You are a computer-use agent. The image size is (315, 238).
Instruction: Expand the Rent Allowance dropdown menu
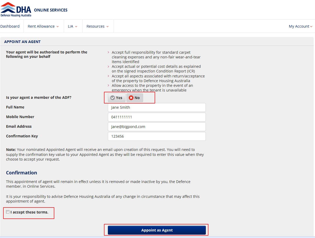[x=44, y=26]
